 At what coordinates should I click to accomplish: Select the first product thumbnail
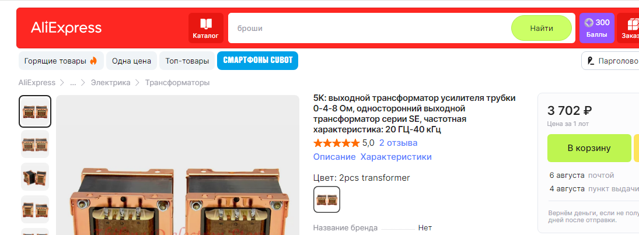tap(35, 111)
